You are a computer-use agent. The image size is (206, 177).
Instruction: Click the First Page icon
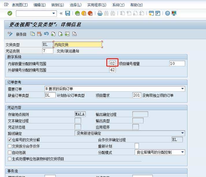coord(123,13)
